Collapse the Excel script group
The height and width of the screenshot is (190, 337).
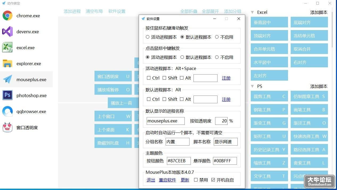tap(252, 12)
